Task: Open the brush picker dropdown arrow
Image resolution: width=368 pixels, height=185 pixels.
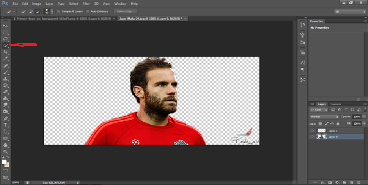Action: pyautogui.click(x=52, y=12)
